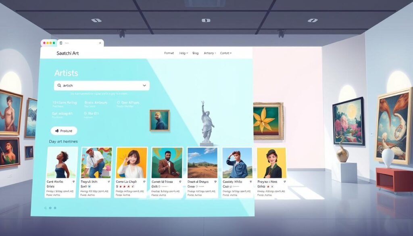Favorite the card with bearded man in brown suit
The image size is (413, 236).
180,182
